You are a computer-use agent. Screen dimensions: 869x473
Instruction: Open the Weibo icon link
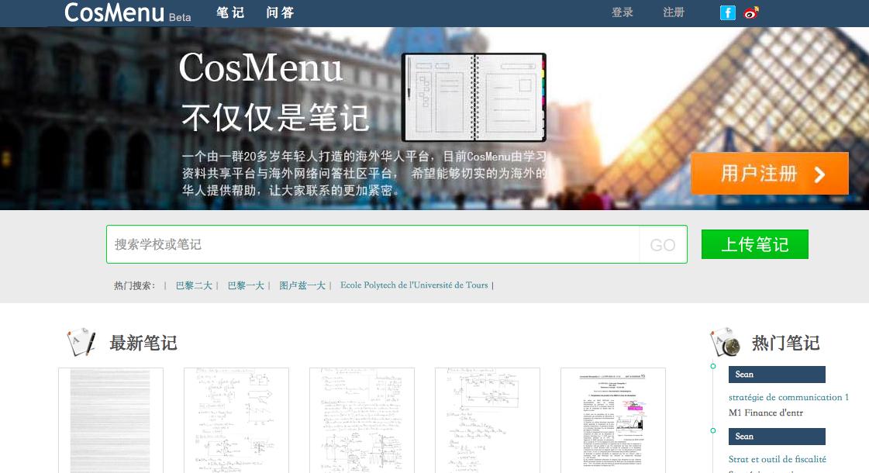coord(751,12)
